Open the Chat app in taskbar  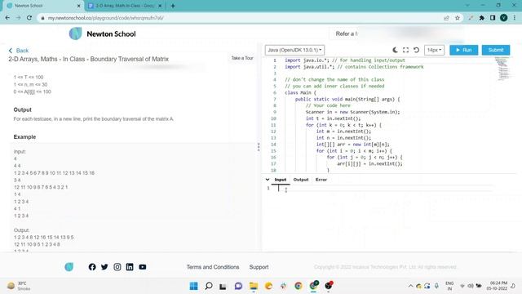point(238,286)
